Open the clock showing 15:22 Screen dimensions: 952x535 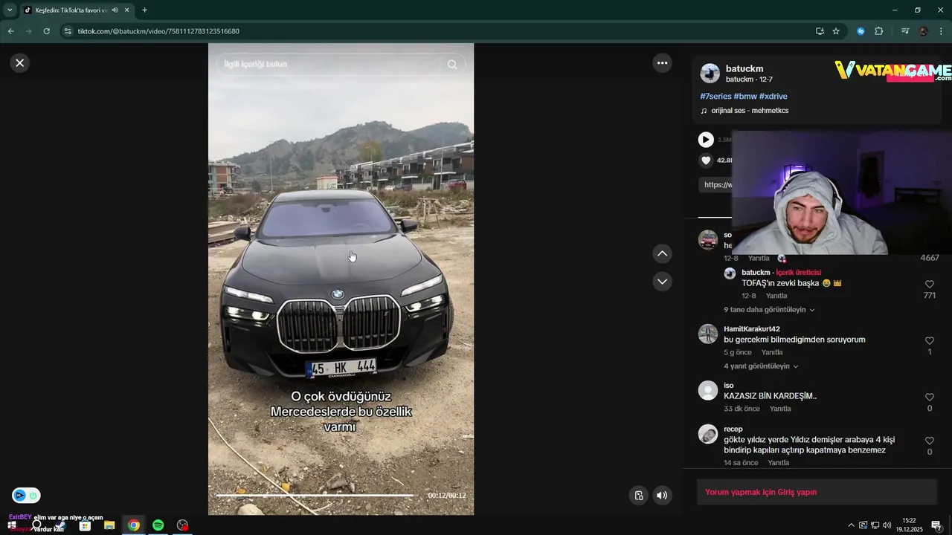[x=909, y=525]
